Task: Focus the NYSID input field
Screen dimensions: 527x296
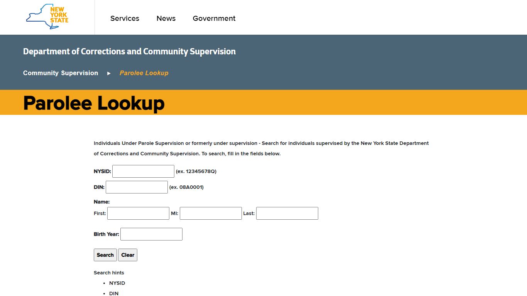Action: [143, 171]
